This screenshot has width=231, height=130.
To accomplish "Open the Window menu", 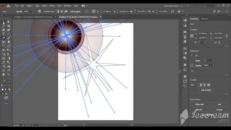I will pos(67,6).
